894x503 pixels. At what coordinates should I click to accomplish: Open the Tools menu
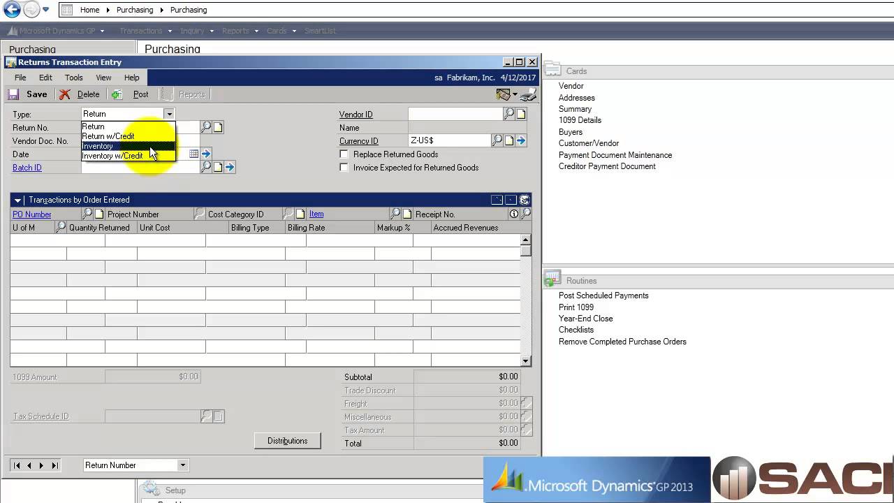74,78
